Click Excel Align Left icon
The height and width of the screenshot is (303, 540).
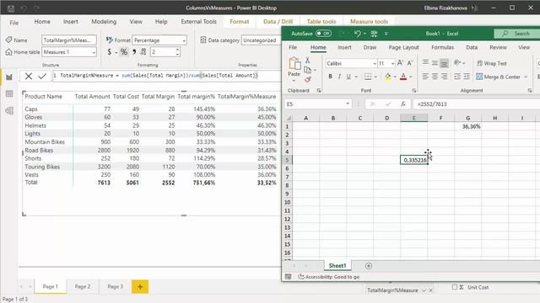click(425, 77)
